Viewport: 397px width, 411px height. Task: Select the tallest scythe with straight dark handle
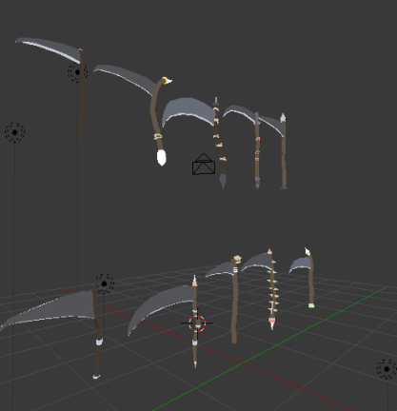pos(81,95)
